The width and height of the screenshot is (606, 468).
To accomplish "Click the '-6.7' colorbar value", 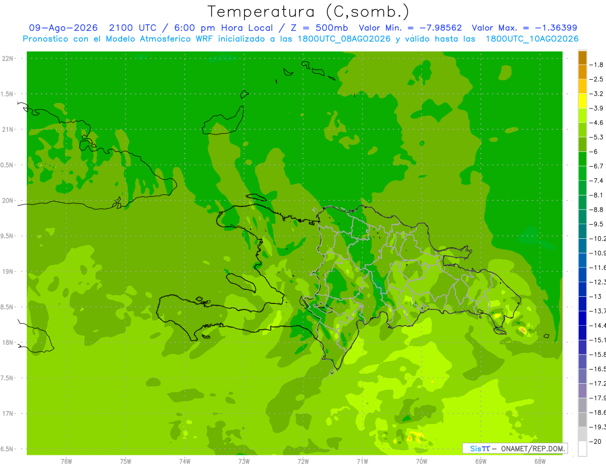I will 597,166.
